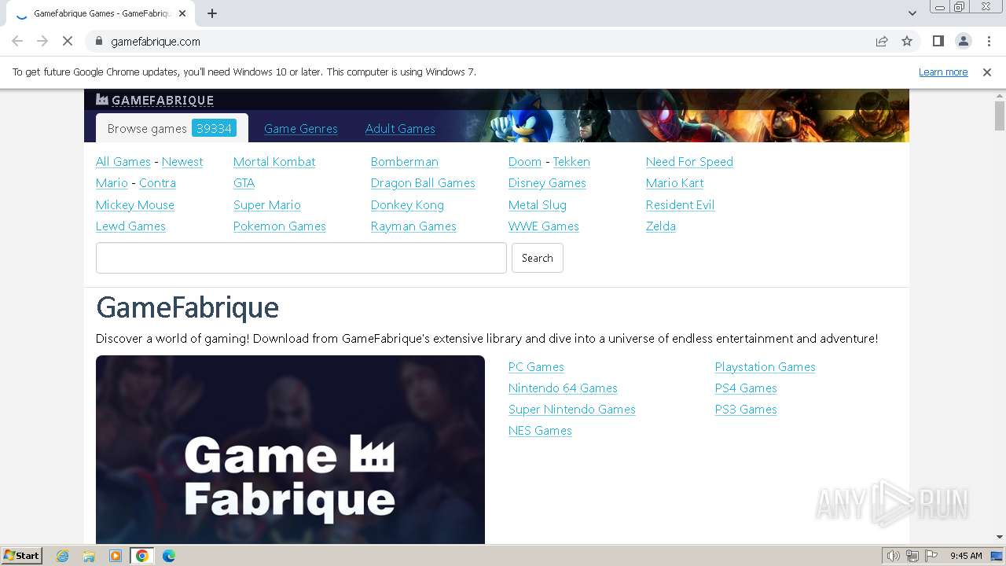Open Tekken games link
The image size is (1006, 566).
[571, 162]
